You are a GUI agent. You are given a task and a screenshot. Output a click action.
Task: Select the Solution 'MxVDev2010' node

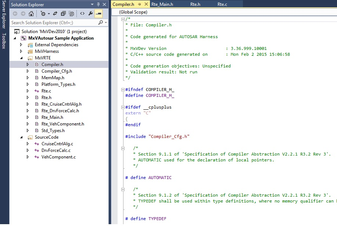[x=54, y=31]
